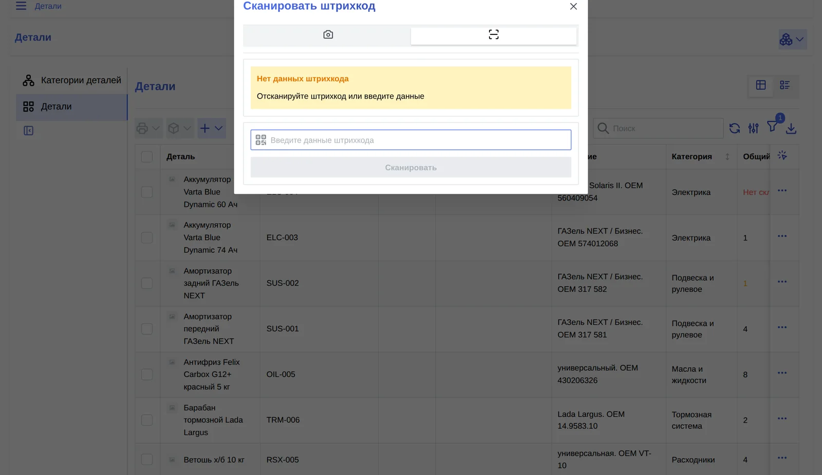
Task: Select Детали item in sidebar
Action: point(71,107)
